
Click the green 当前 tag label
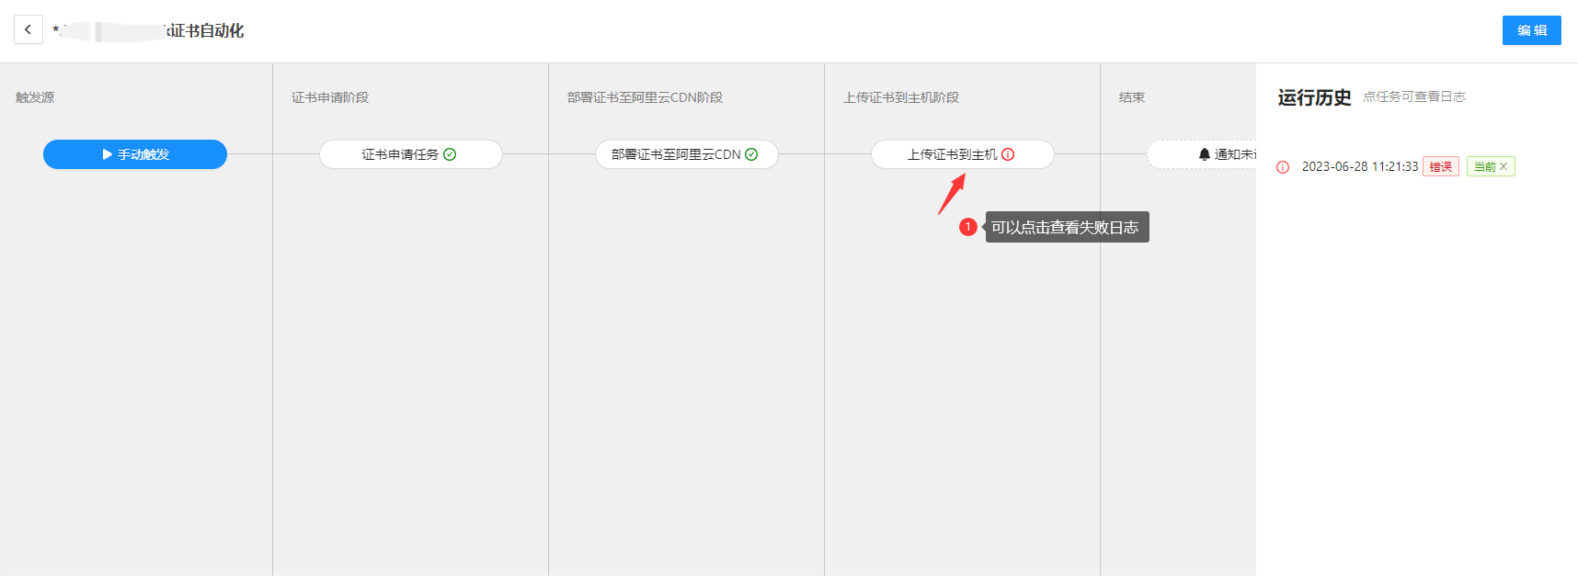tap(1484, 166)
